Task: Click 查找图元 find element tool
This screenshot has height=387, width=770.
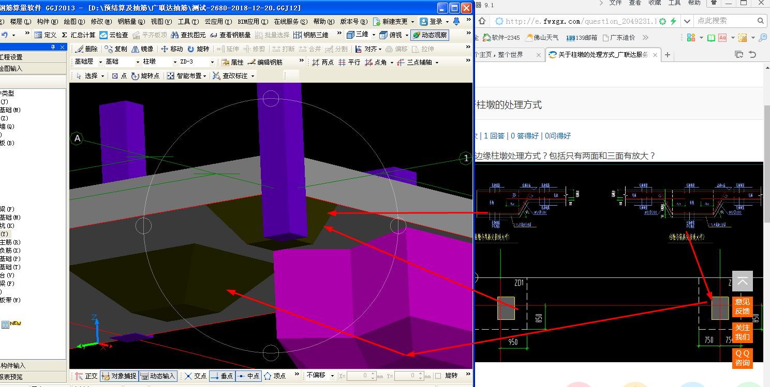Action: click(x=188, y=35)
